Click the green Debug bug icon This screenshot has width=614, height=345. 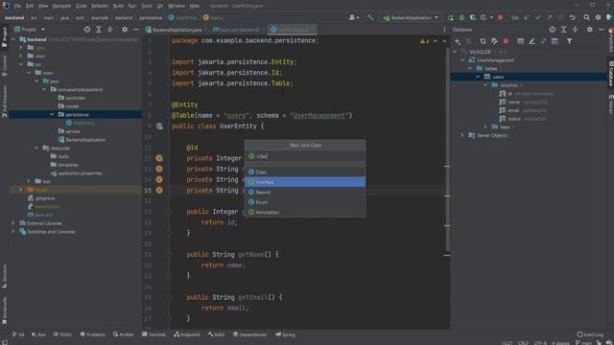tap(461, 17)
